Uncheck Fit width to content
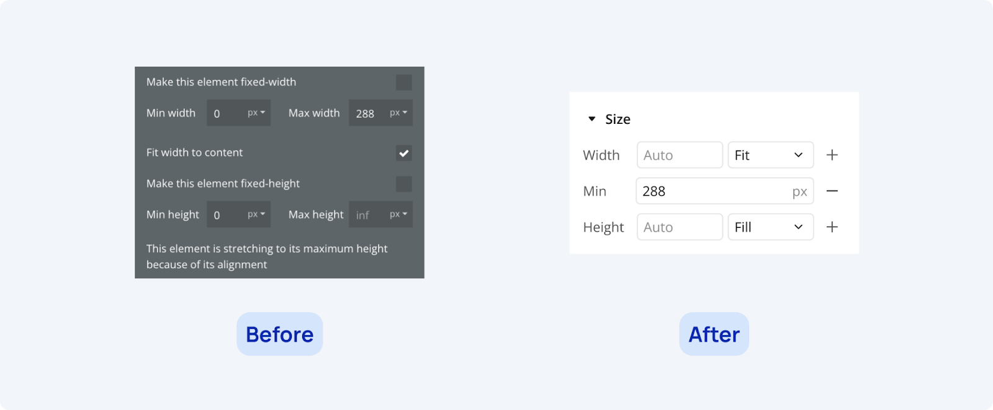 (404, 153)
